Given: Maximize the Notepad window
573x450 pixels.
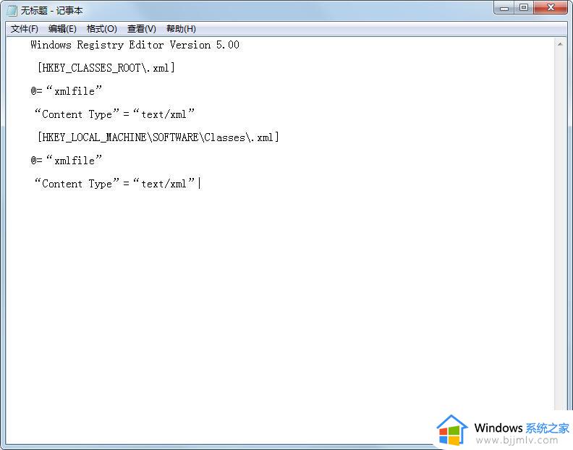Looking at the screenshot, I should coord(524,8).
